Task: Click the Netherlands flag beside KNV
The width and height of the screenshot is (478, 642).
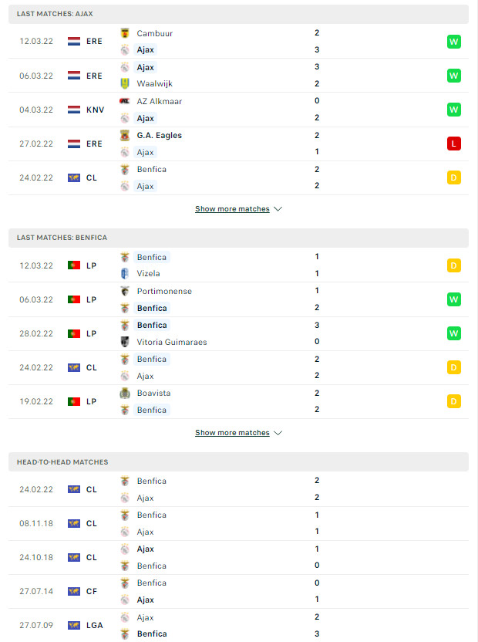Action: [x=74, y=110]
